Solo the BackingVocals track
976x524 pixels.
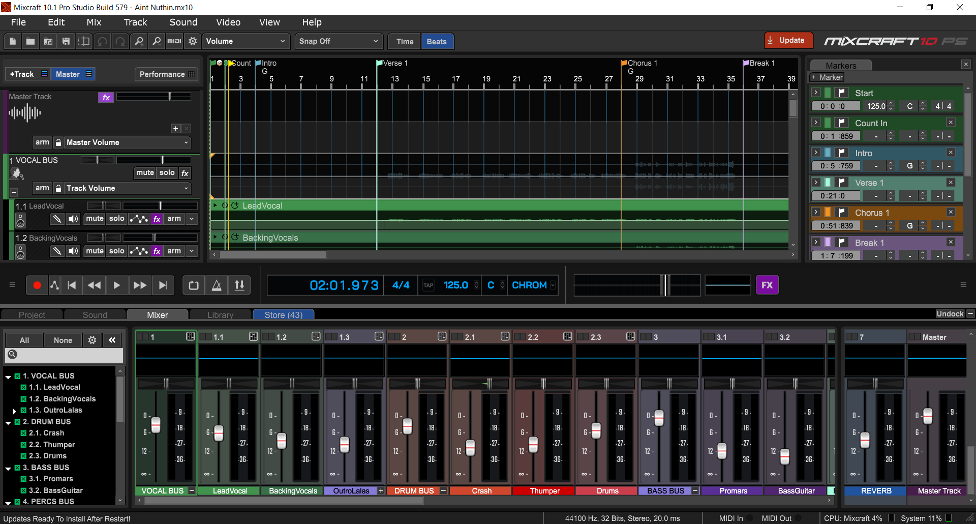point(116,251)
